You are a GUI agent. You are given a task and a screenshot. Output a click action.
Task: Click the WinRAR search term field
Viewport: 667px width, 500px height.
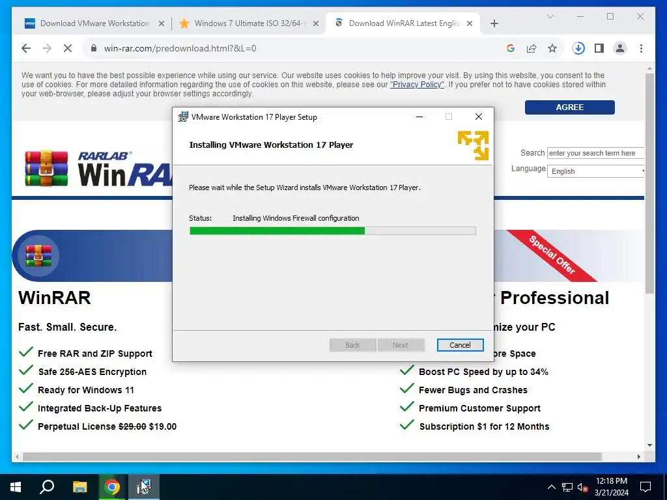(x=595, y=153)
